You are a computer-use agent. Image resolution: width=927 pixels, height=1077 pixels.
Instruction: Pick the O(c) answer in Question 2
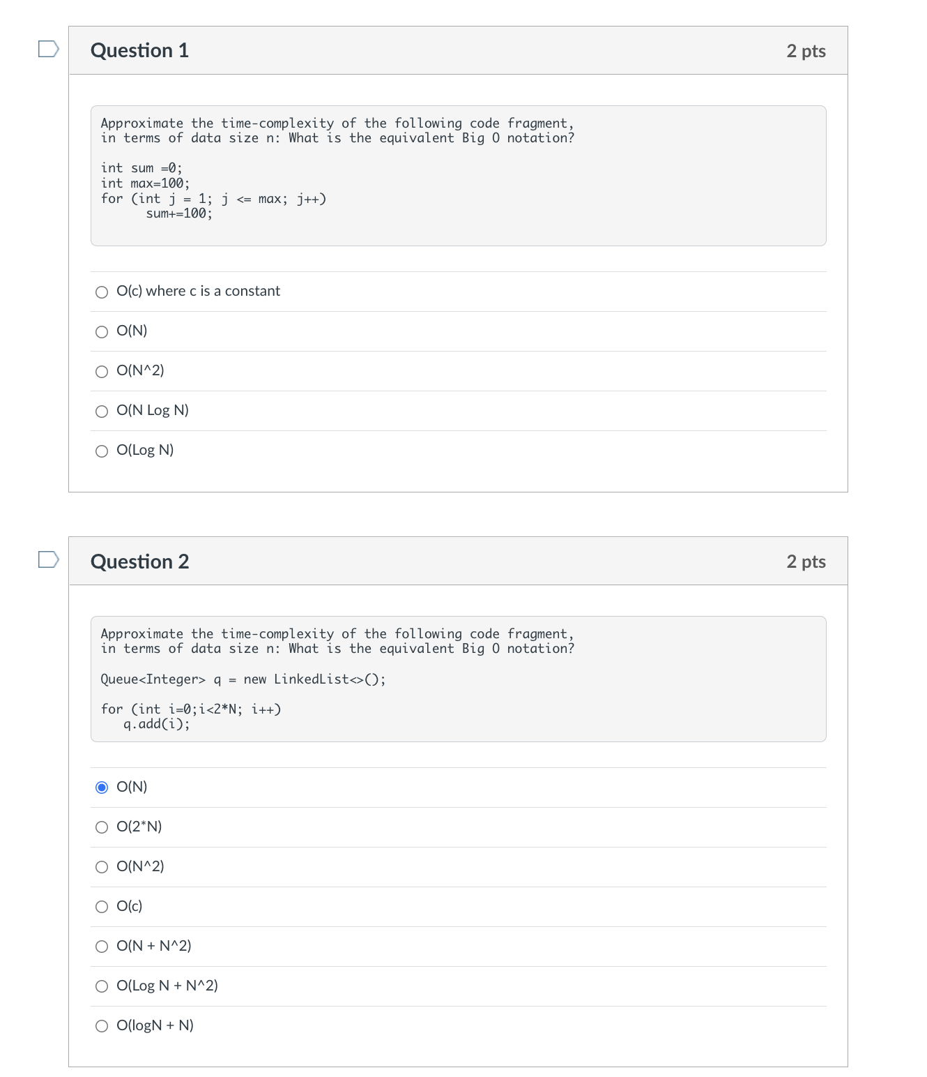click(x=102, y=907)
